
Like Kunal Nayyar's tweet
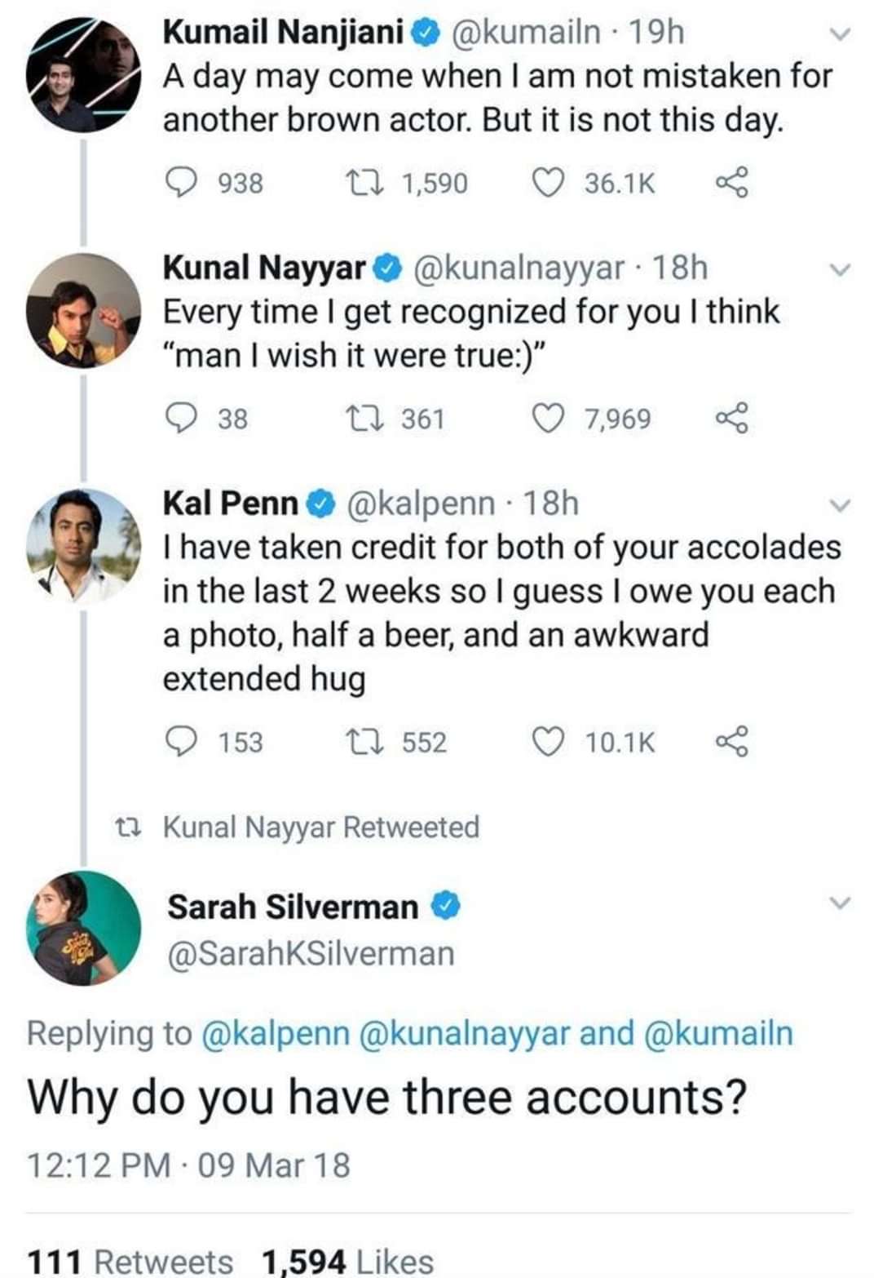point(548,418)
